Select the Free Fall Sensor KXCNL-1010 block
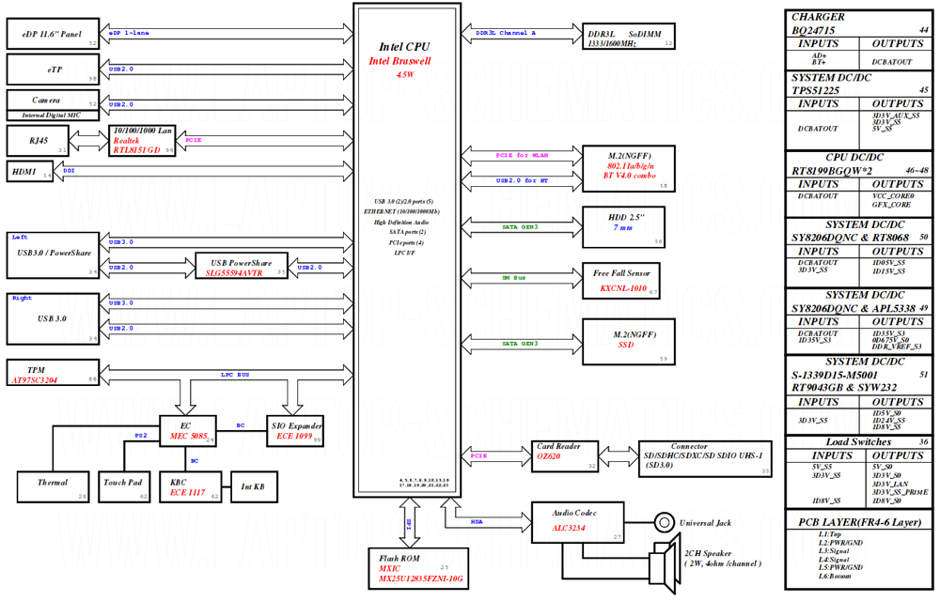Screen dimensions: 940x601 pos(621,281)
